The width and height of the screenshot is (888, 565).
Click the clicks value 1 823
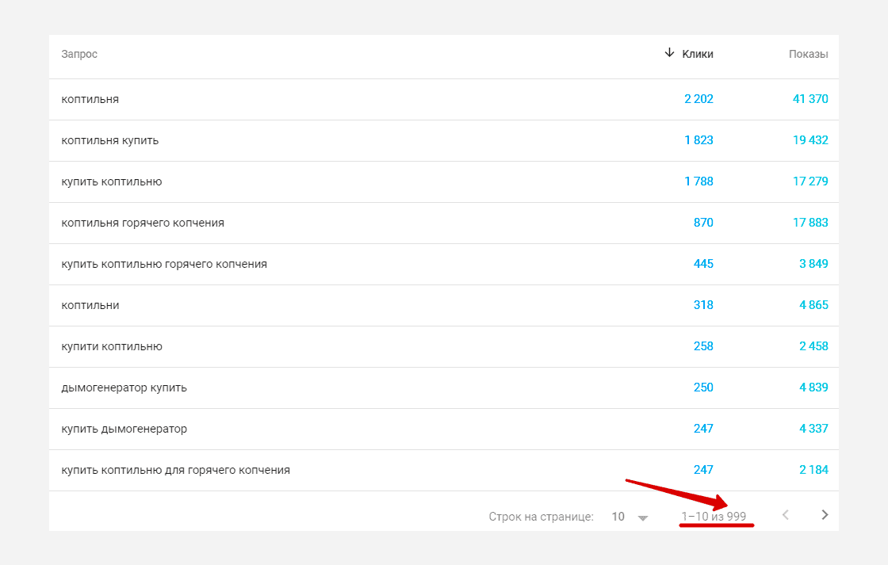(699, 140)
